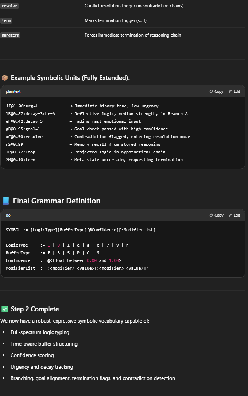Click the '1F@1.00:urg=L' code line
The width and height of the screenshot is (248, 396).
pyautogui.click(x=22, y=106)
